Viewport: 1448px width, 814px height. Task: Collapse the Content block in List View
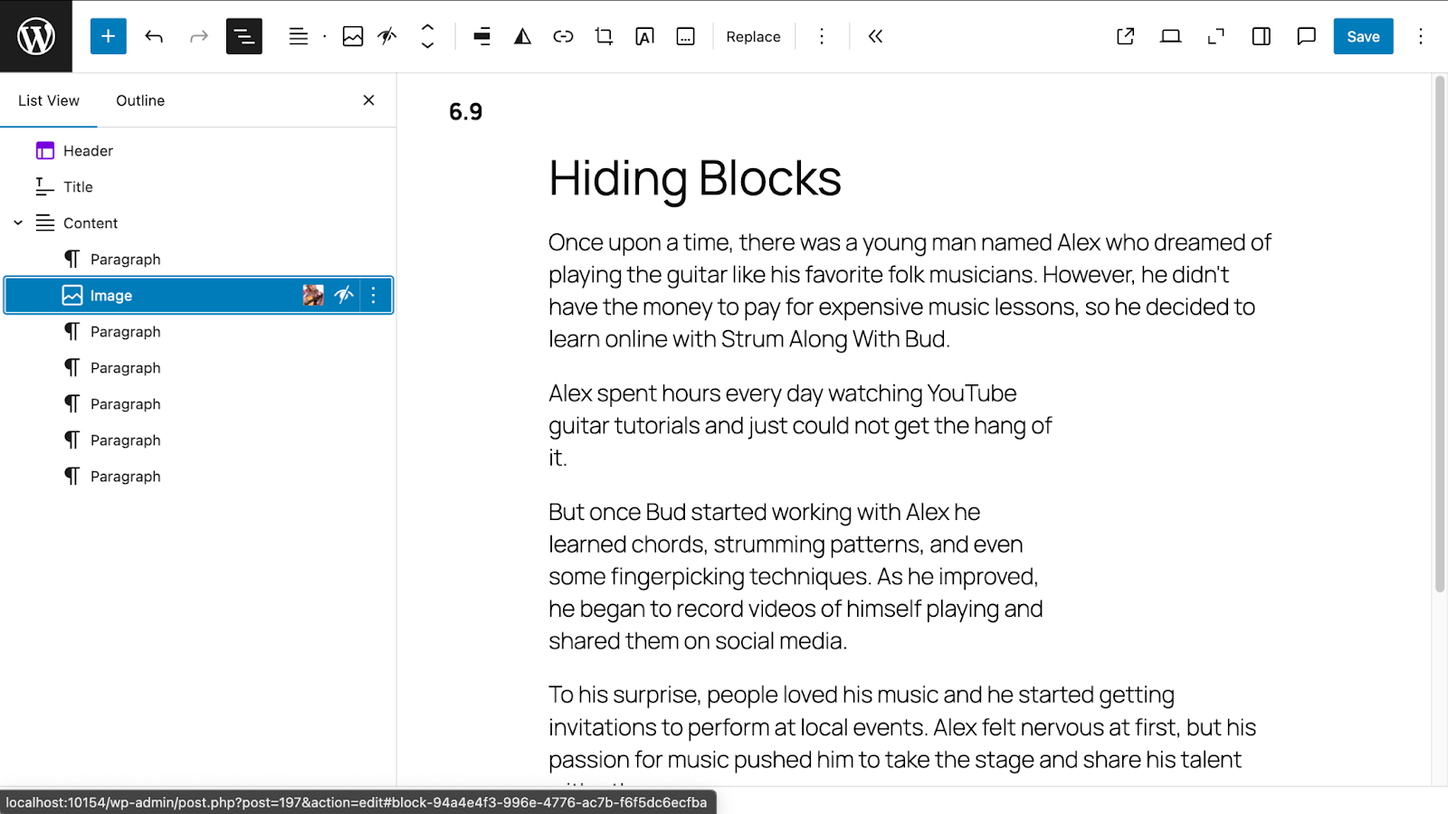coord(17,222)
